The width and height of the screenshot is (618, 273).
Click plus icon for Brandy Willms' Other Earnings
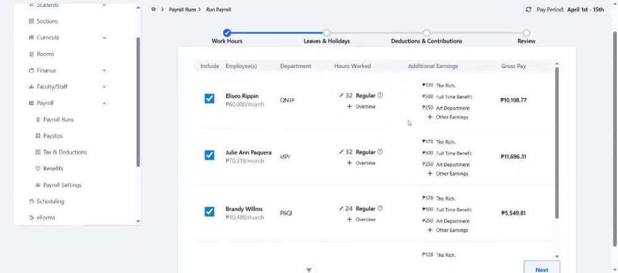430,230
